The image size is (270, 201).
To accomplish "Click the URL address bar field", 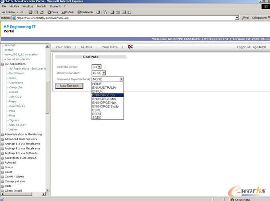I will point(124,18).
